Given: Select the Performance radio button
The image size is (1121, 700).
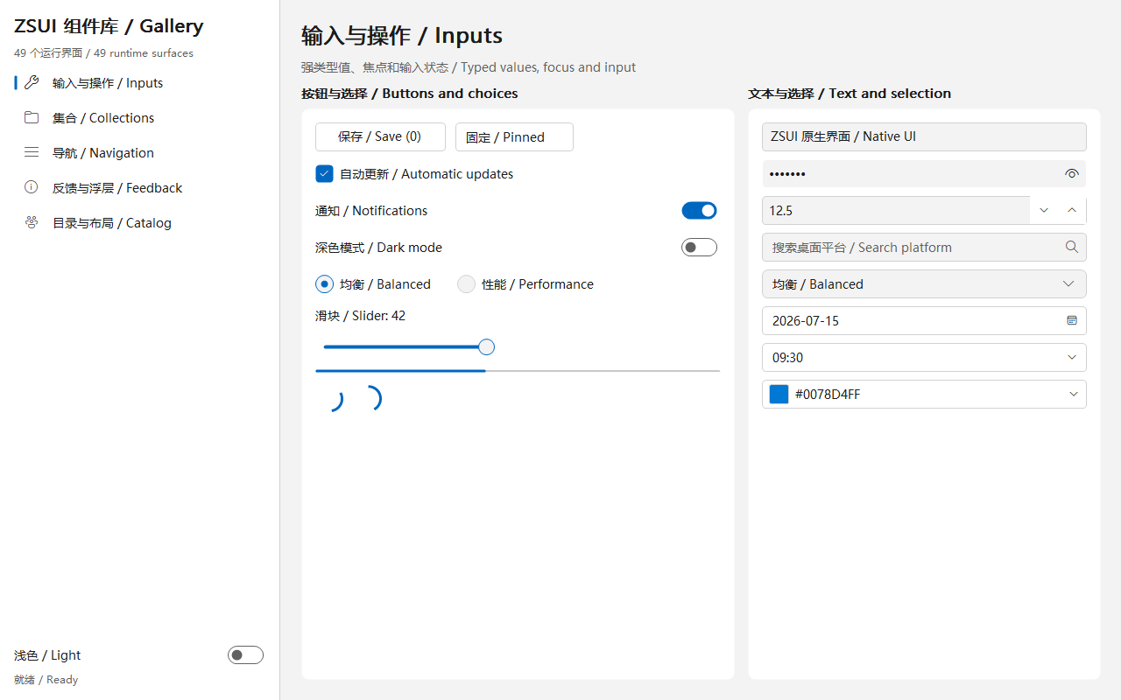Looking at the screenshot, I should (466, 283).
